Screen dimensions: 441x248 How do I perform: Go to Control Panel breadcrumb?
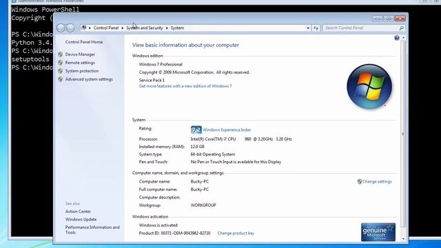(106, 28)
